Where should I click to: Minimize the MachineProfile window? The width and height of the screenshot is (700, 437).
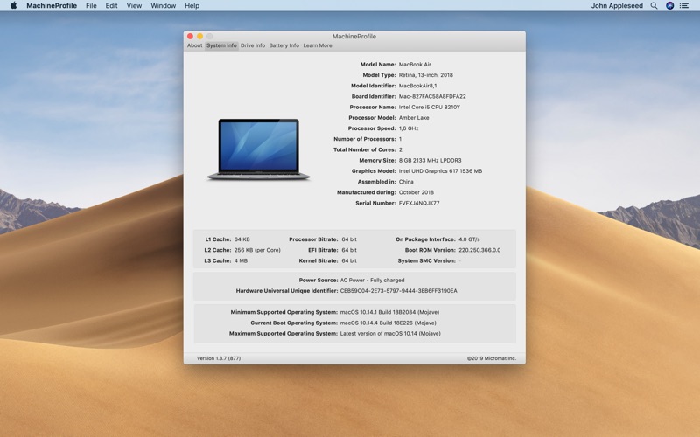(200, 37)
